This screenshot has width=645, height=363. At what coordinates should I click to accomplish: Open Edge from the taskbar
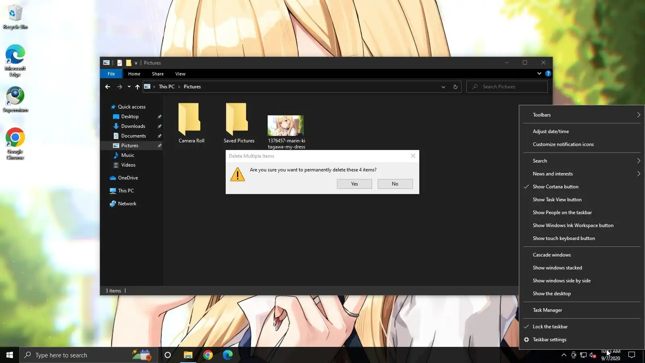click(x=228, y=355)
